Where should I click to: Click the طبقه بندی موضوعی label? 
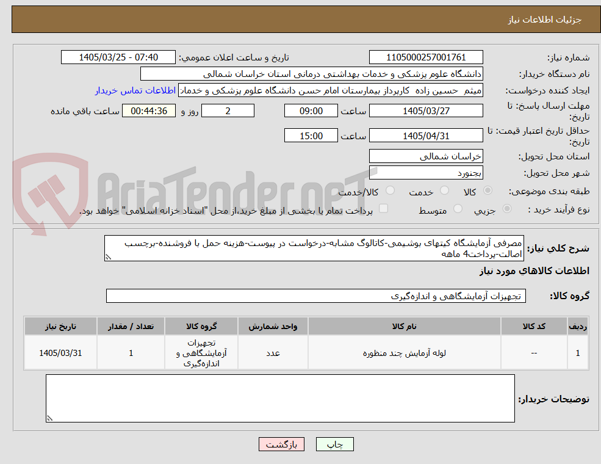click(549, 191)
